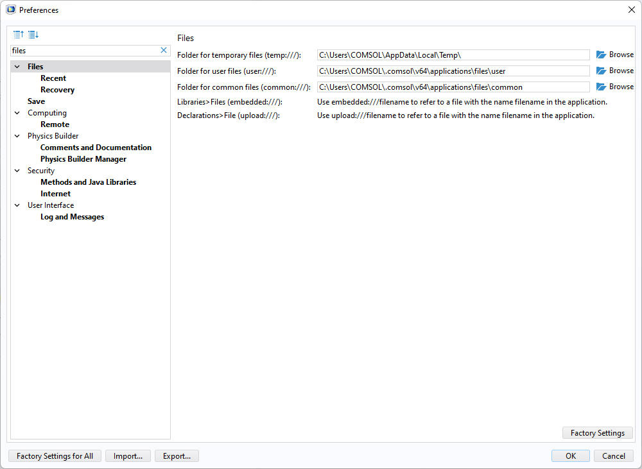Click the Factory Settings button
This screenshot has height=469, width=642.
click(x=597, y=433)
